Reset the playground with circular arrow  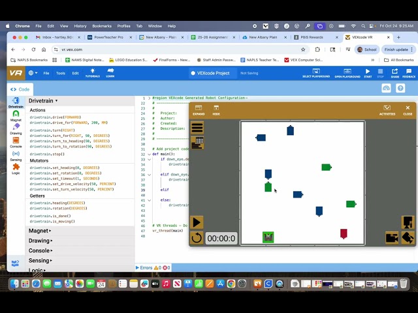(x=197, y=237)
